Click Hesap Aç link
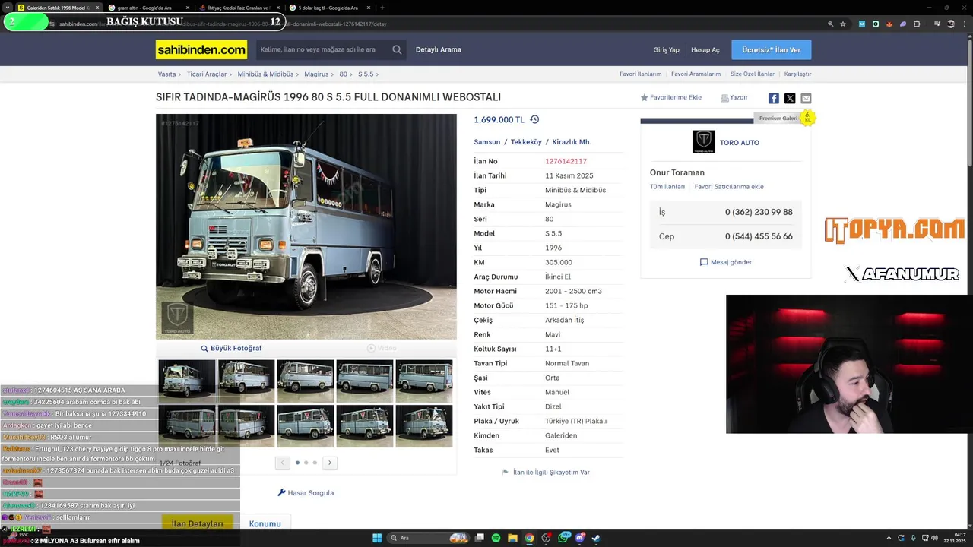Viewport: 973px width, 547px height. pyautogui.click(x=705, y=50)
